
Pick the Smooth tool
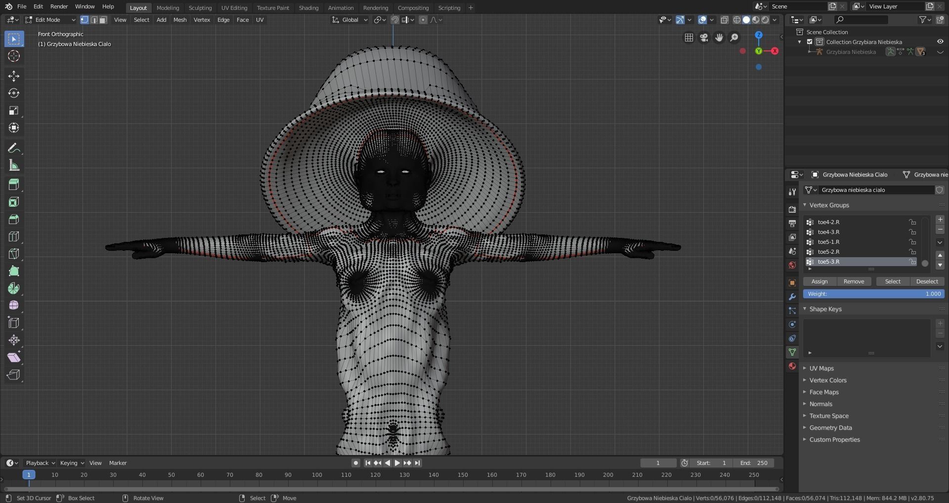(x=14, y=306)
